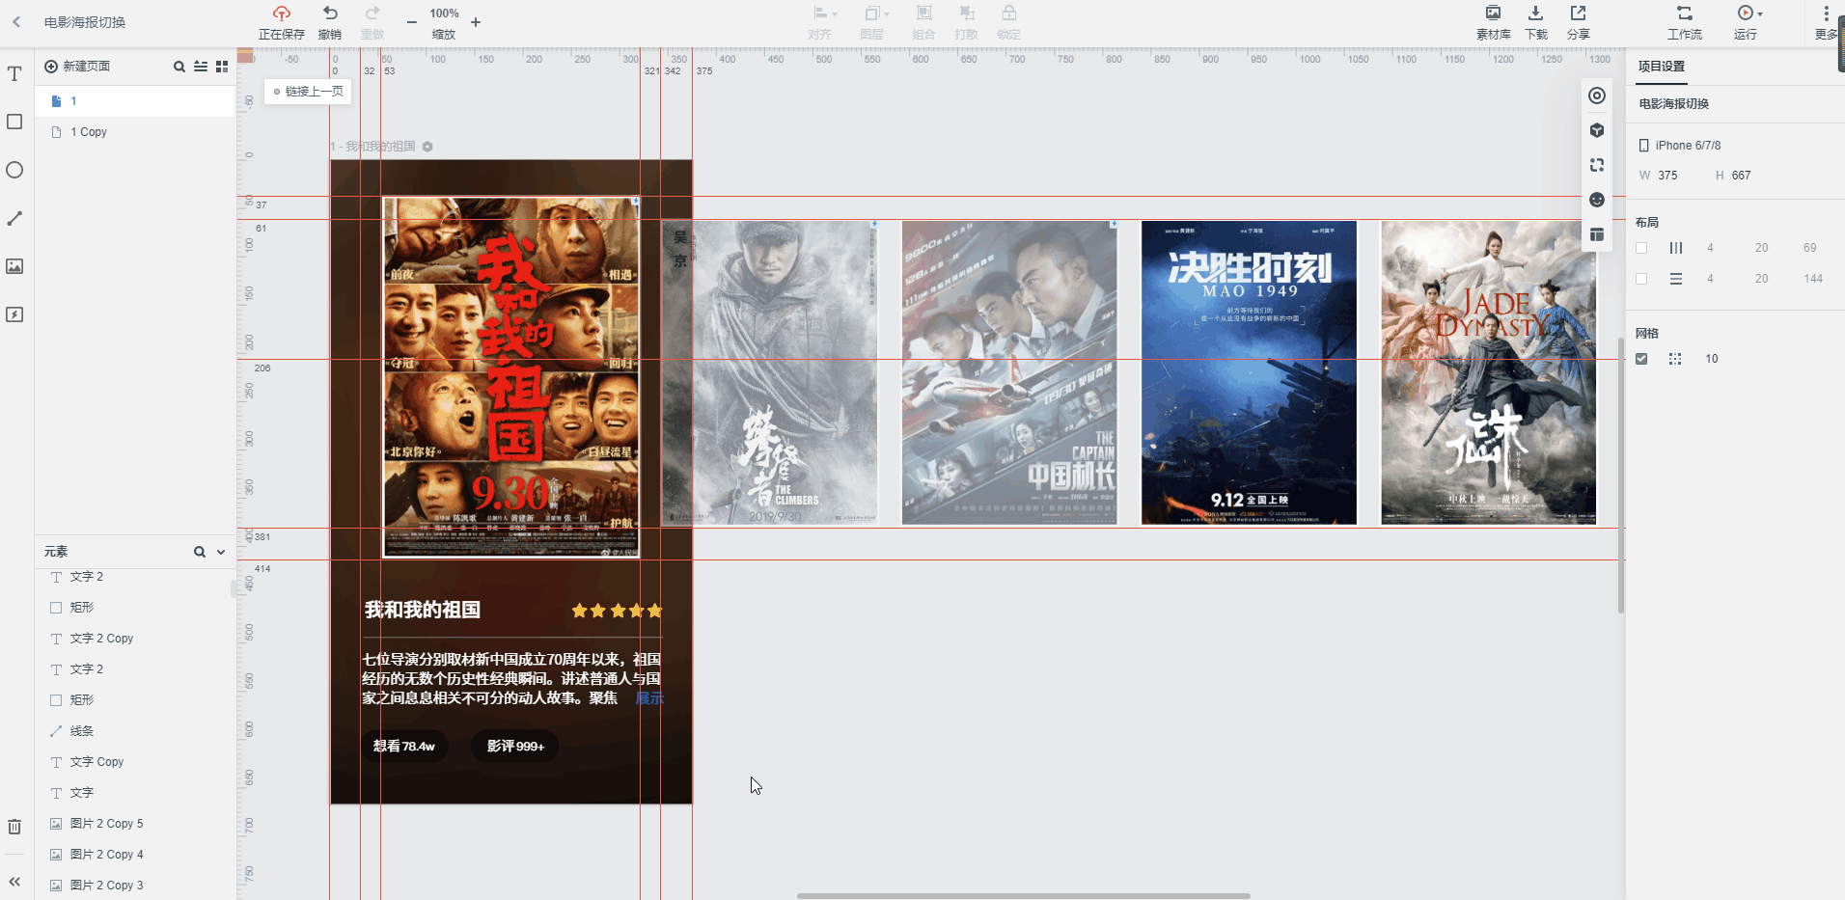Edit the canvas height field 667
The width and height of the screenshot is (1845, 900).
tap(1741, 176)
